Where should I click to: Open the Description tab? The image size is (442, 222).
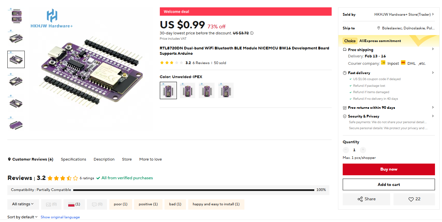tap(104, 159)
